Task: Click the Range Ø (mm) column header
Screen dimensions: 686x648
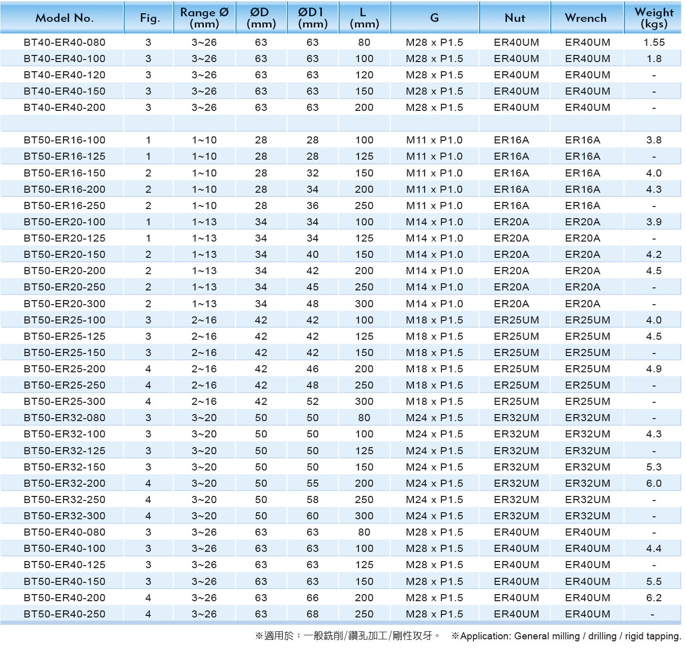Action: click(x=204, y=18)
